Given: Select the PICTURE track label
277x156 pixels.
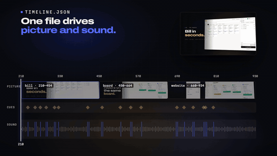Looking at the screenshot, I should 13,86.
